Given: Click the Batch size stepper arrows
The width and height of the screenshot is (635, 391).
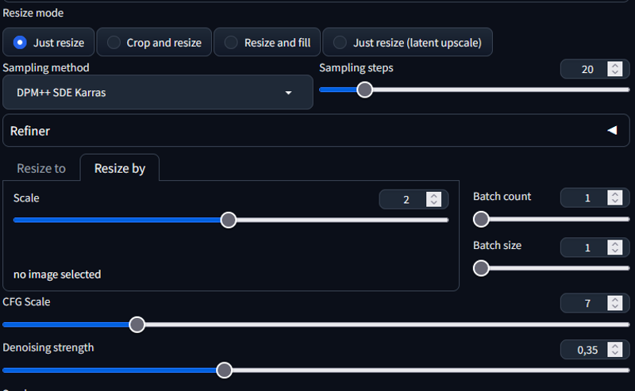Looking at the screenshot, I should pyautogui.click(x=614, y=247).
